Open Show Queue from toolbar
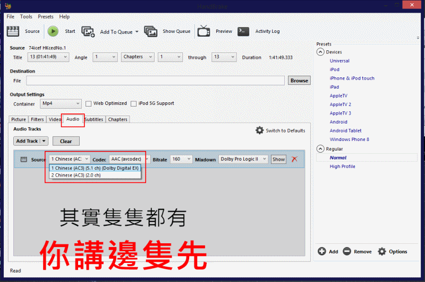The width and height of the screenshot is (425, 282). click(151, 31)
